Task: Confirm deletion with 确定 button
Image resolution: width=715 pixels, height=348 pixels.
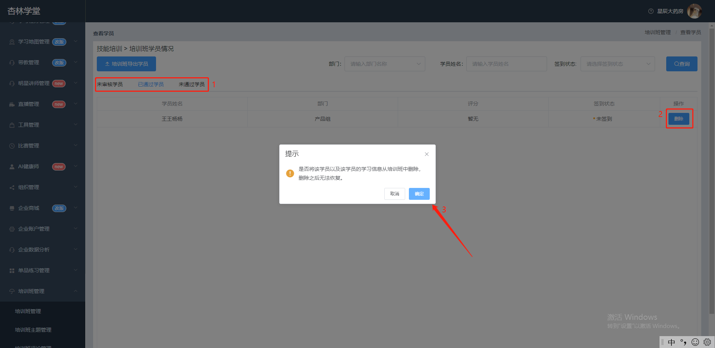Action: (419, 194)
